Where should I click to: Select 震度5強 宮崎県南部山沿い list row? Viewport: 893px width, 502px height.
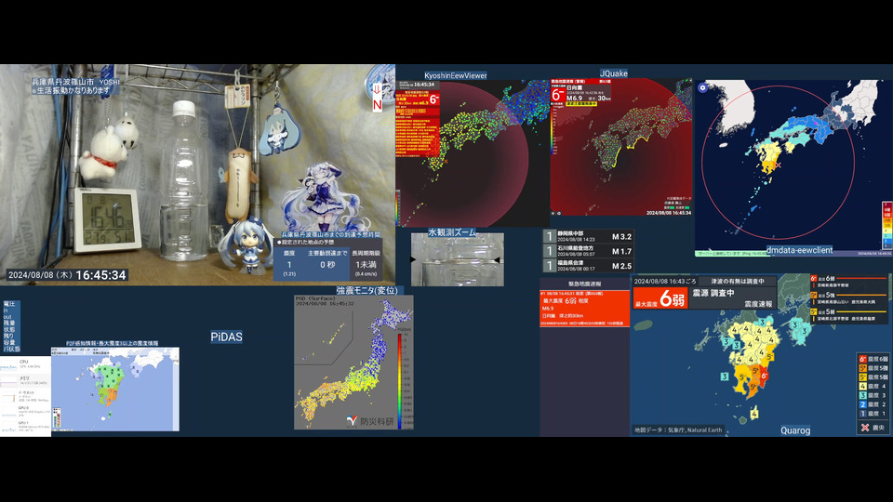[x=848, y=298]
